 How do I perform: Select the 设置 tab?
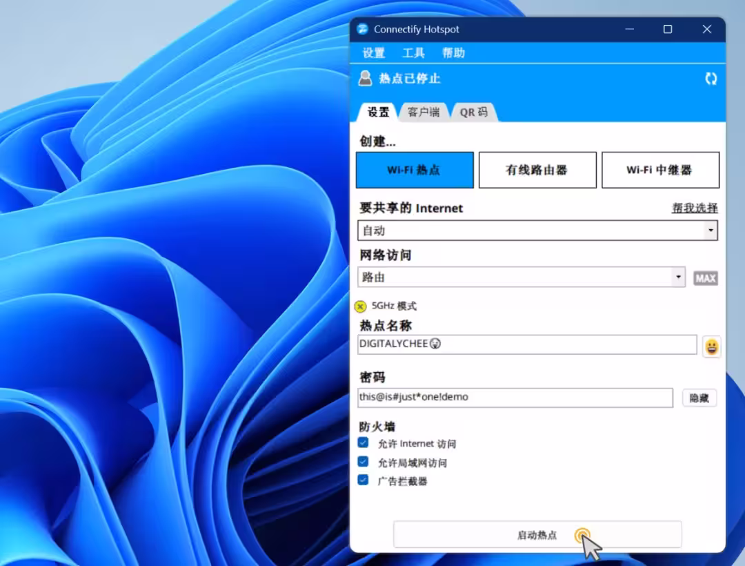378,112
